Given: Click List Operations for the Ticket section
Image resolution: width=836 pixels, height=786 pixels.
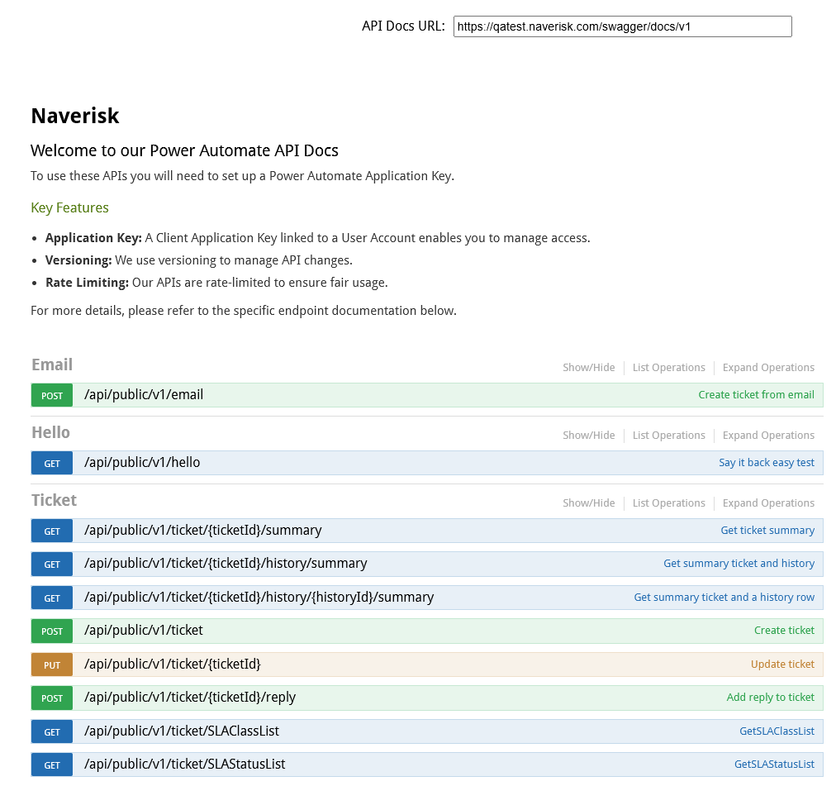Looking at the screenshot, I should (x=668, y=503).
